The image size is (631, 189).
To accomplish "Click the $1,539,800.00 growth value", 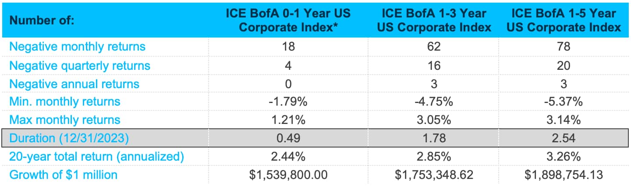I will (287, 175).
